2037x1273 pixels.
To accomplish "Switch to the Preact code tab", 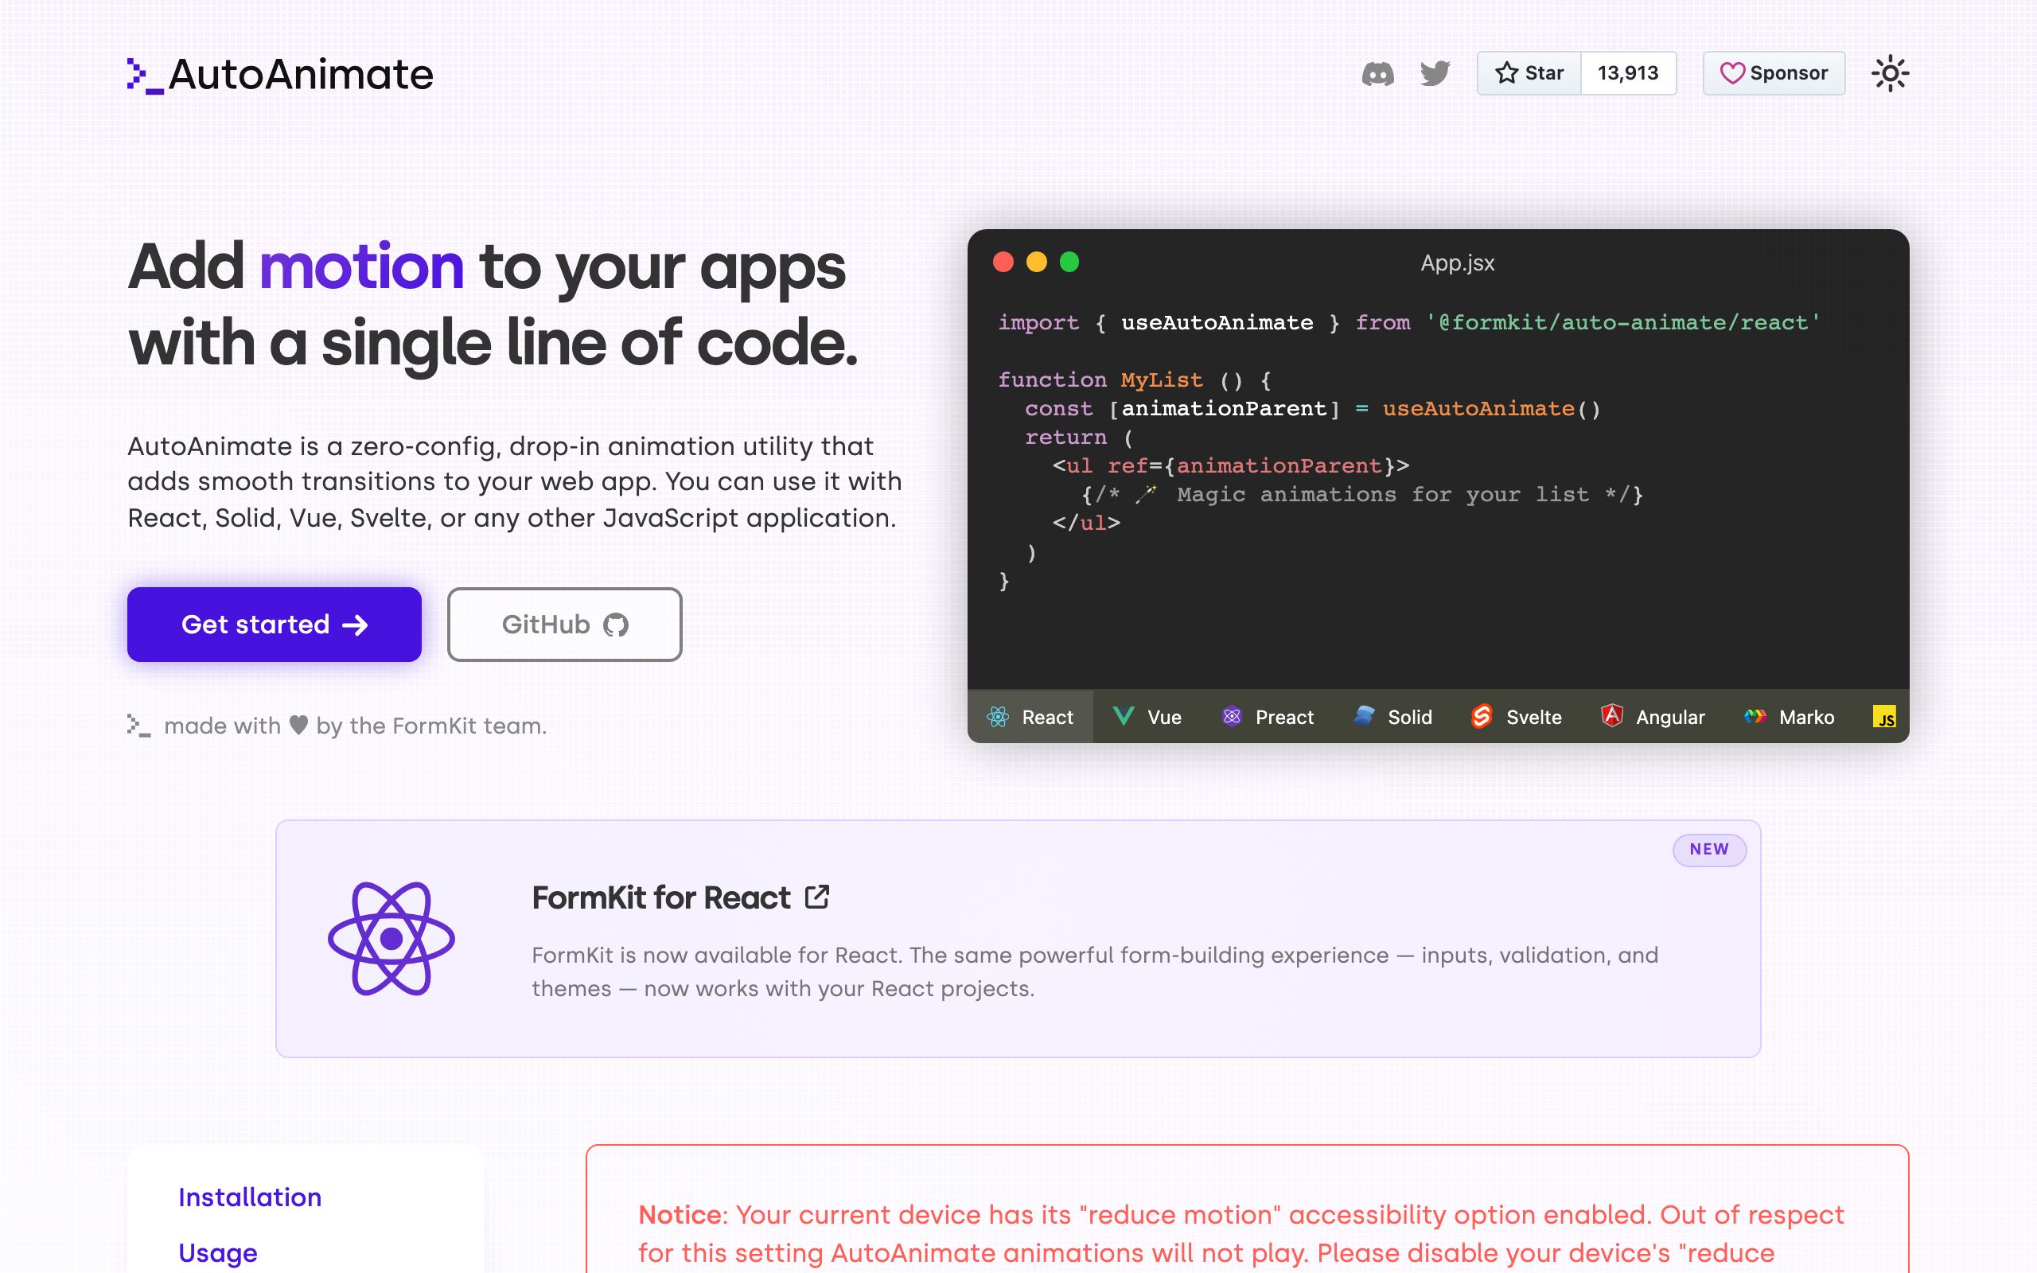I will coord(1268,717).
